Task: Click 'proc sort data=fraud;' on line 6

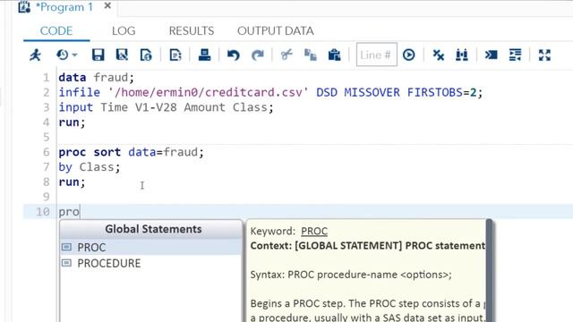Action: pos(132,152)
